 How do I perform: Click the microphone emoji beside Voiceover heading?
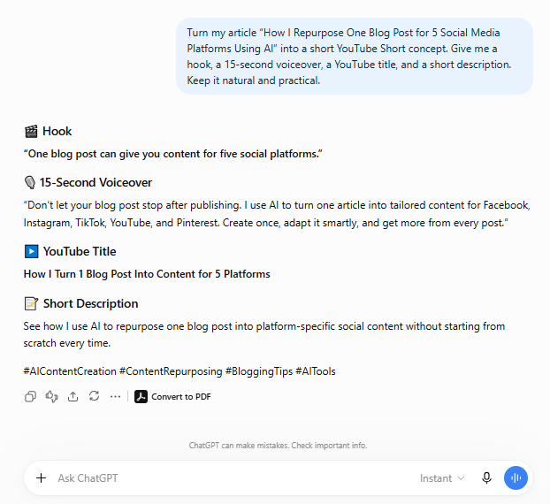click(x=30, y=183)
